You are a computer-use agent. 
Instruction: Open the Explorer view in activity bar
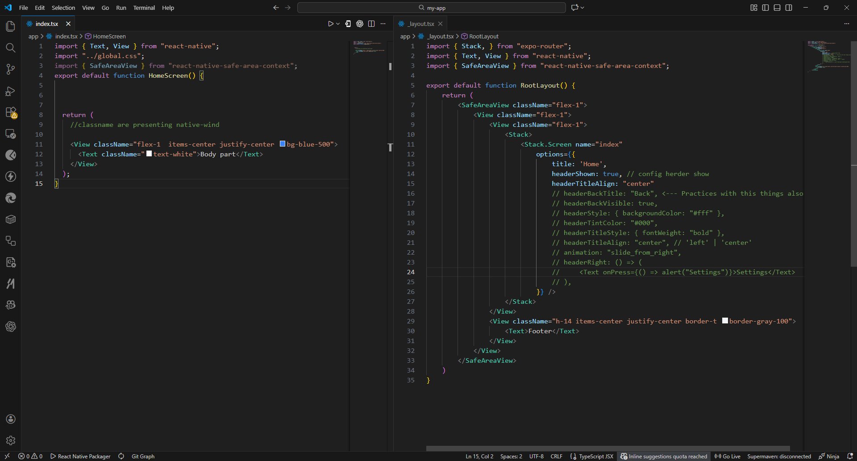[10, 26]
